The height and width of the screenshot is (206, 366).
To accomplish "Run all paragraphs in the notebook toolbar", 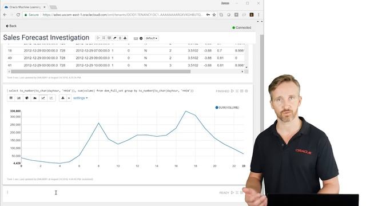I will (98, 38).
